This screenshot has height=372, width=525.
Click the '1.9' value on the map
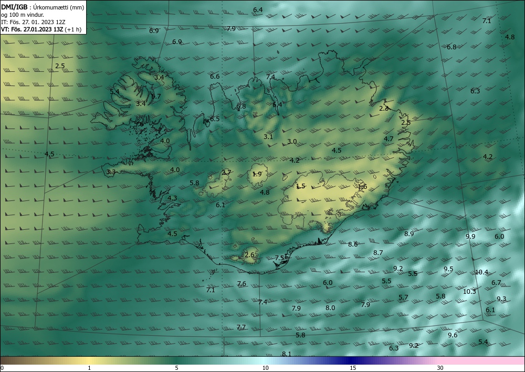click(257, 174)
